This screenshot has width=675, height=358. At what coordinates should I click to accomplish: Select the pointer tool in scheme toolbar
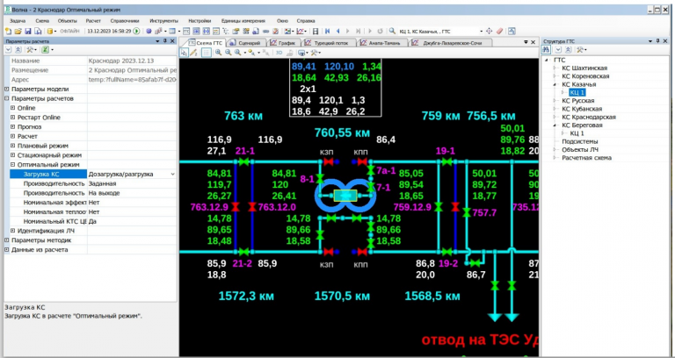[x=185, y=53]
